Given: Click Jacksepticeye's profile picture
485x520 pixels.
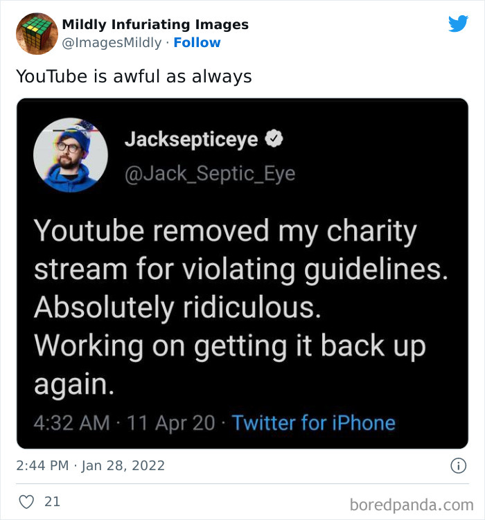Looking at the screenshot, I should 71,155.
